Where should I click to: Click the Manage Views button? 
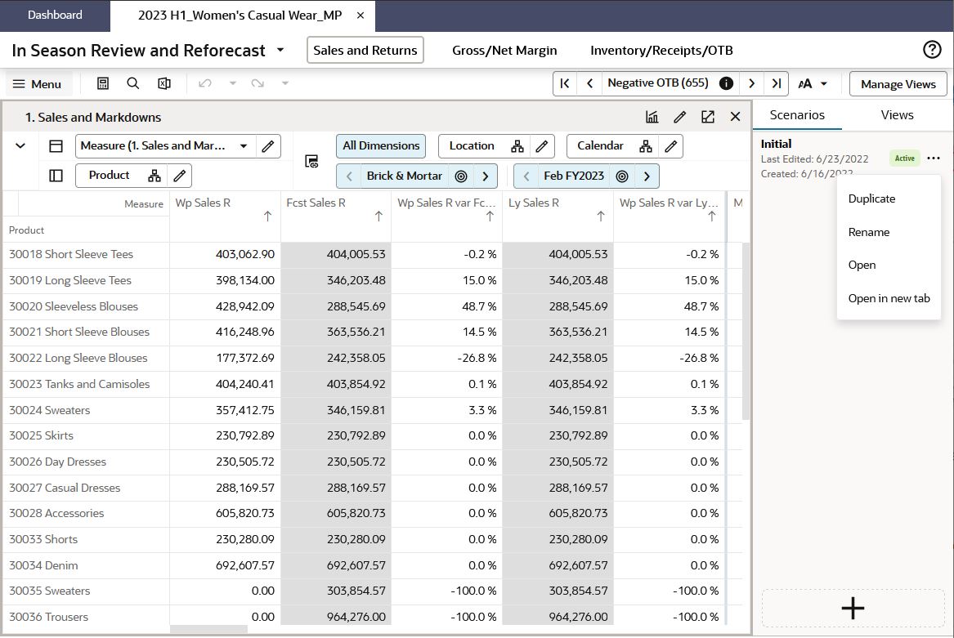(x=898, y=84)
